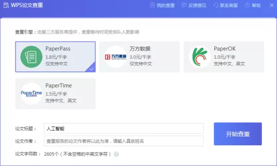Click the selected checkmark on PaperPass

point(91,69)
